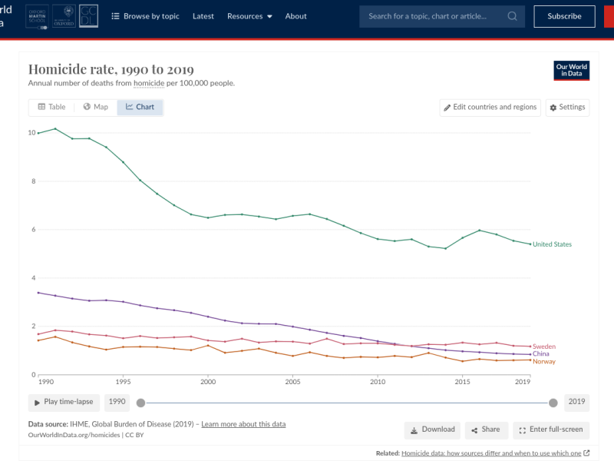The image size is (614, 461).
Task: Open chart Settings gear
Action: (567, 108)
